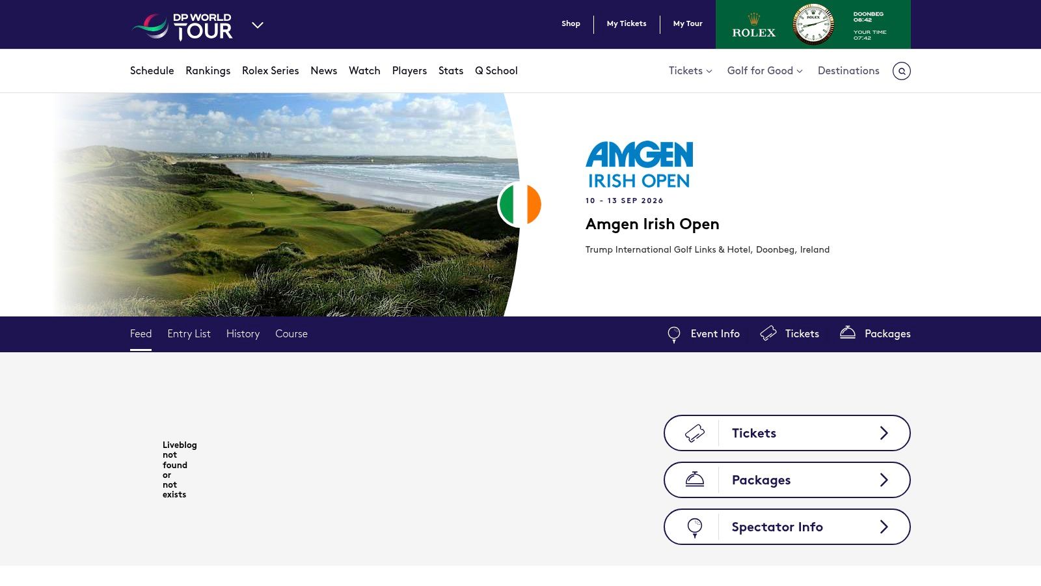Click the bell icon in Packages button
Screen dimensions: 1041x586
(x=695, y=479)
